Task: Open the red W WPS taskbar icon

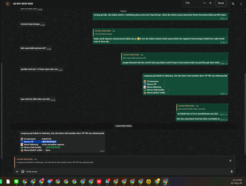Action: pos(99,182)
